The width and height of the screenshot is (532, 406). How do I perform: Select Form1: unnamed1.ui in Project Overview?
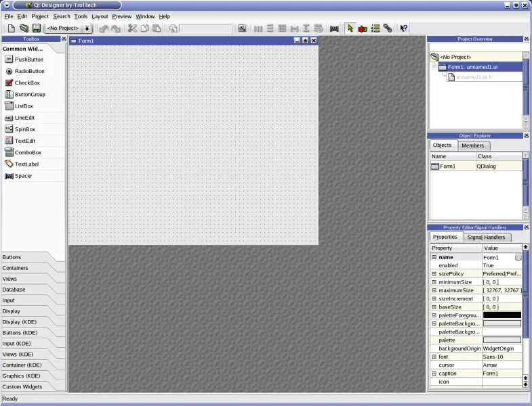[x=480, y=67]
